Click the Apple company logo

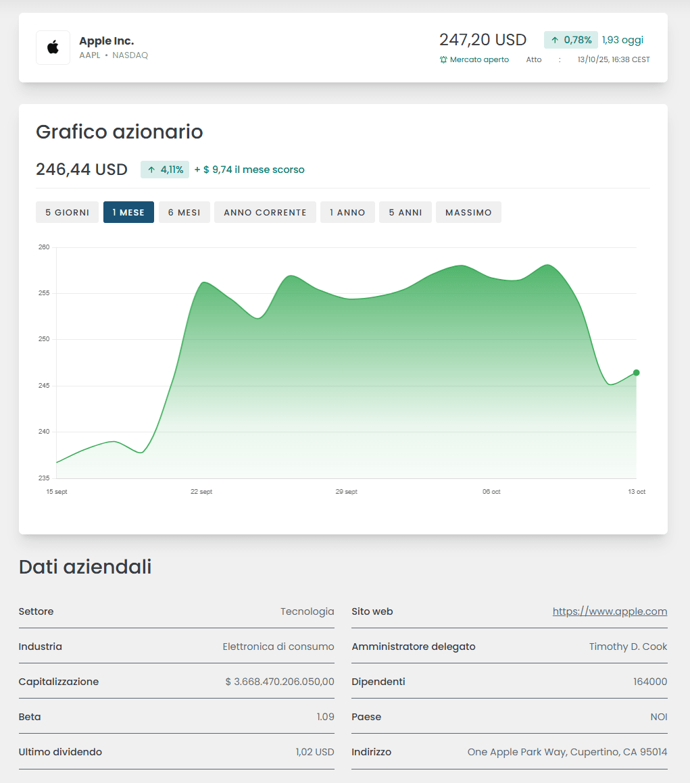coord(53,47)
